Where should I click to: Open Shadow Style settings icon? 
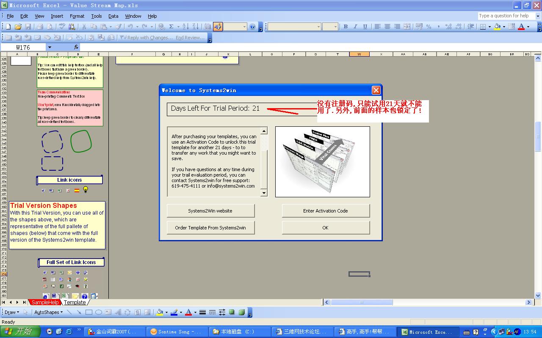coord(232,312)
